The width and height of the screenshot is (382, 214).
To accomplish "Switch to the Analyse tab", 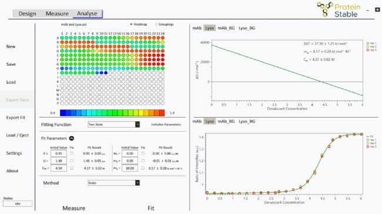I will 87,14.
